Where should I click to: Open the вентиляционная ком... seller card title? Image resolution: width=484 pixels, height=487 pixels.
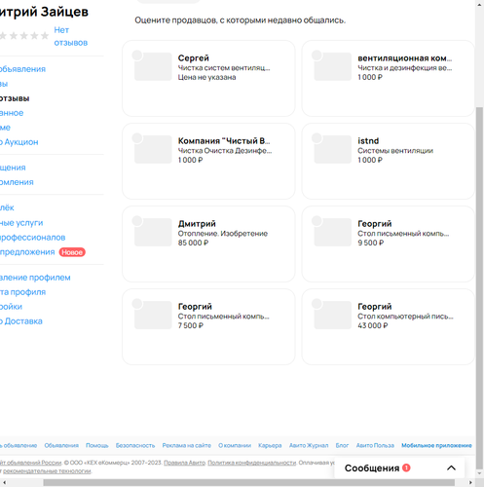404,58
